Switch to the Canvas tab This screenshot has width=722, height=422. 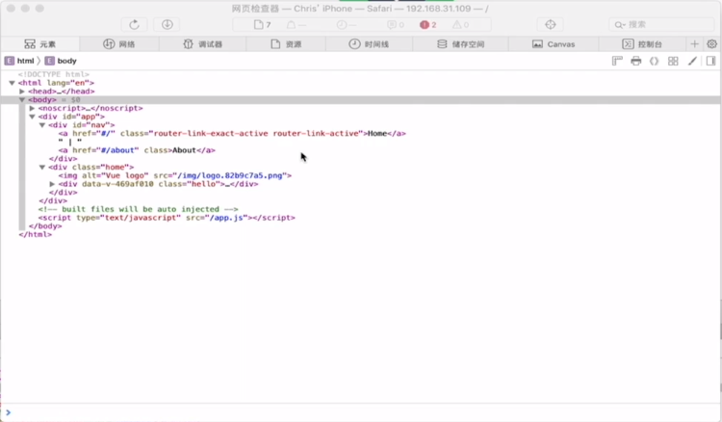click(554, 44)
